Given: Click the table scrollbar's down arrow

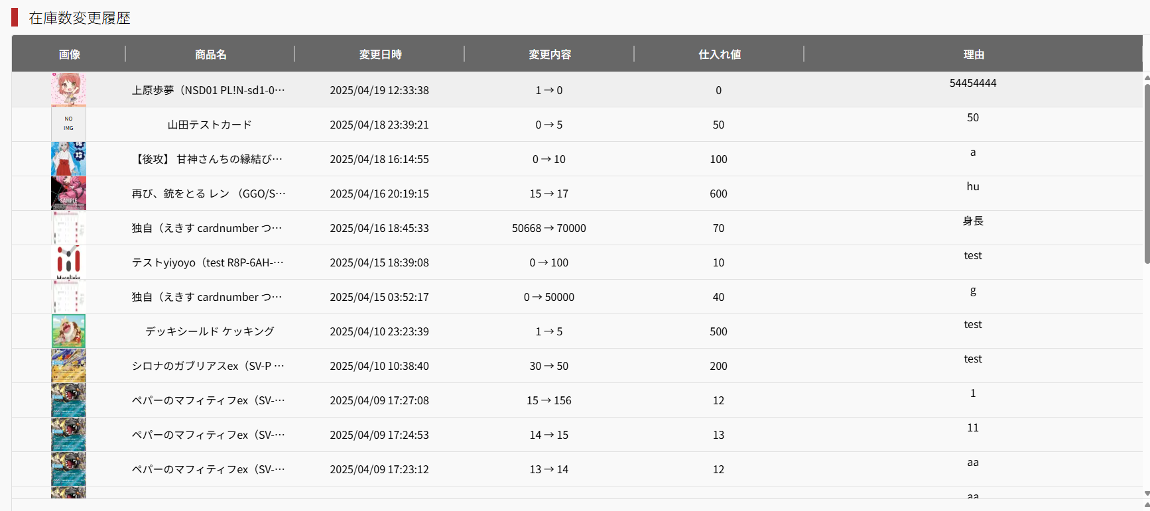Looking at the screenshot, I should (x=1147, y=494).
